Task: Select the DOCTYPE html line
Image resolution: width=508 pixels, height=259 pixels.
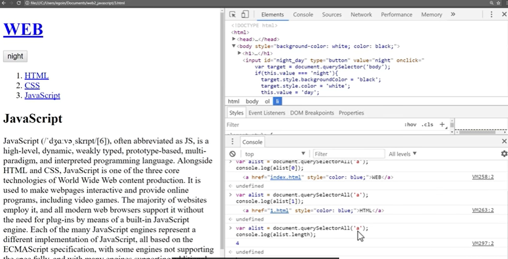Action: coord(254,26)
